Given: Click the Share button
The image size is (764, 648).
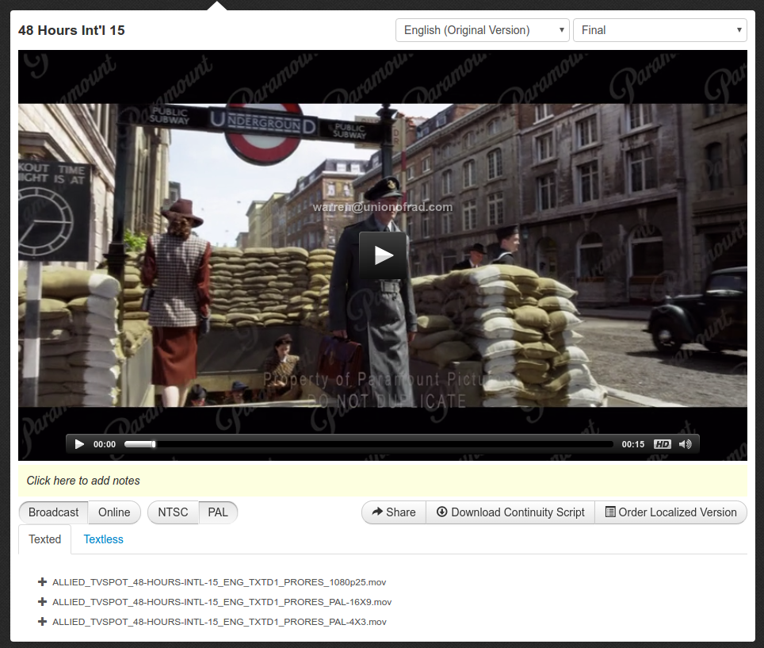Looking at the screenshot, I should point(394,512).
